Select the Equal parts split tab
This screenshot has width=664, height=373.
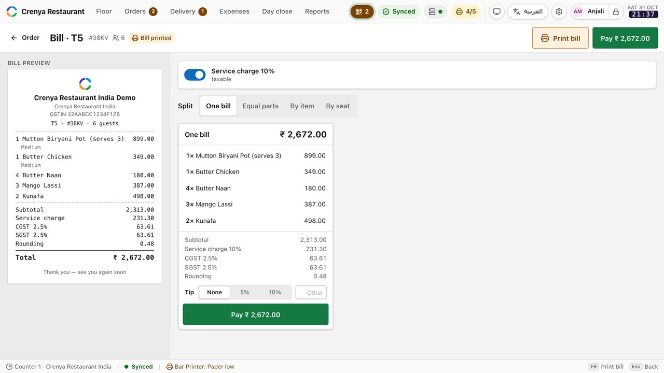click(260, 106)
